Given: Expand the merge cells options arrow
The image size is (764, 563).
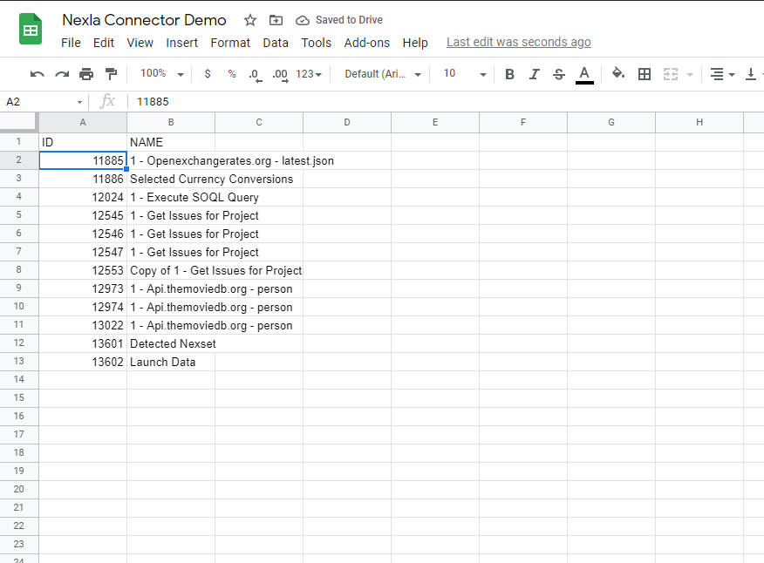Looking at the screenshot, I should pos(690,75).
